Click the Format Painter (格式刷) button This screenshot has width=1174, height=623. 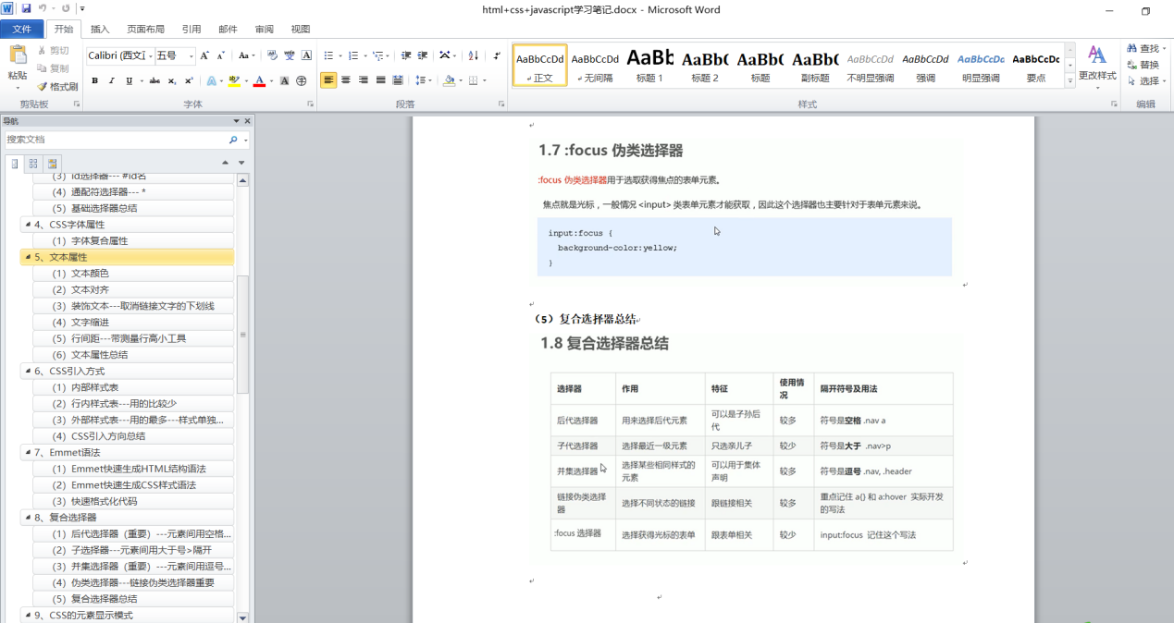pos(57,86)
